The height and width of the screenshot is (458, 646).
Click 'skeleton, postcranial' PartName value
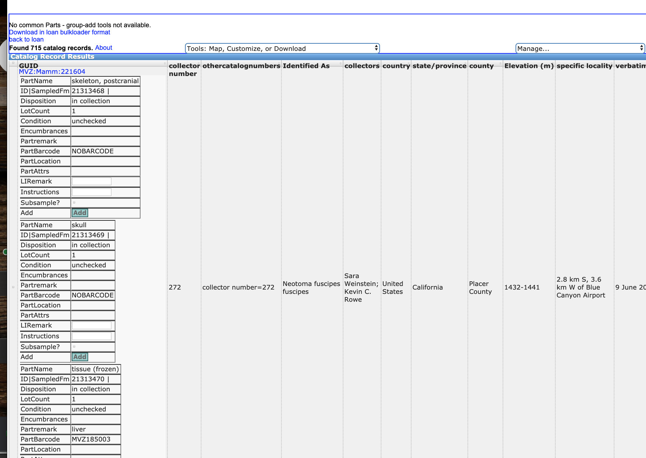(105, 81)
